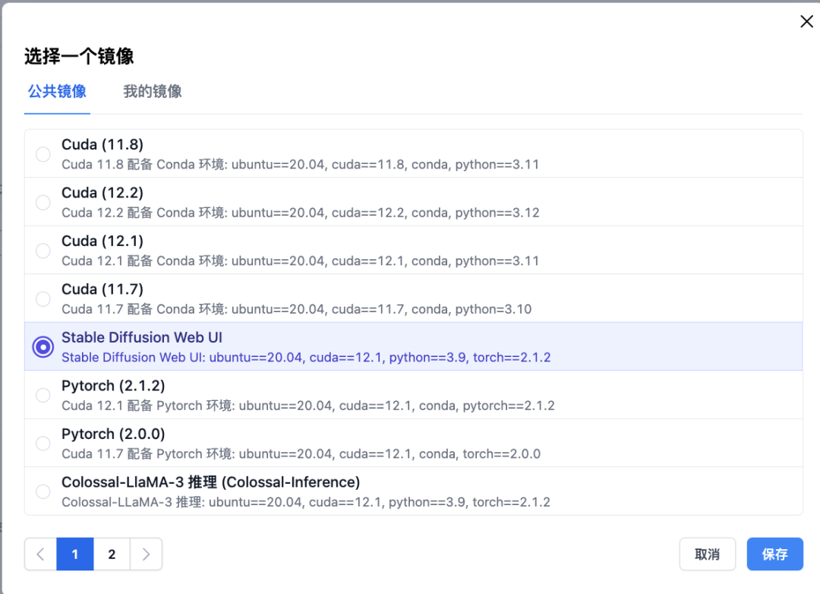Save selection with the 保存 button
The image size is (820, 594).
(774, 555)
